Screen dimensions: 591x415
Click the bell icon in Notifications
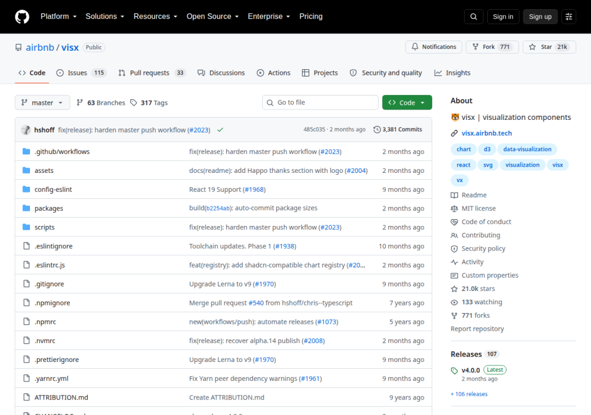415,47
